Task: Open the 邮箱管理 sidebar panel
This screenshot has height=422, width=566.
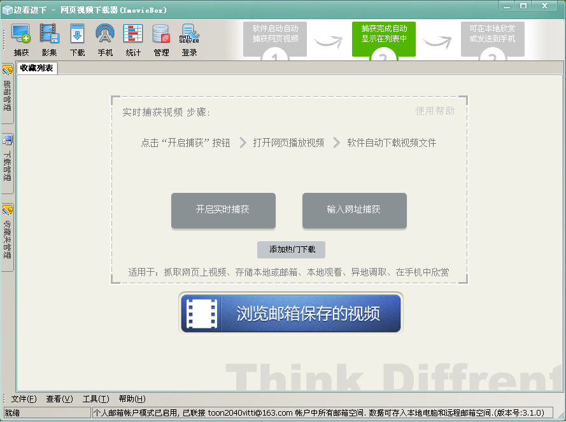Action: [x=7, y=94]
